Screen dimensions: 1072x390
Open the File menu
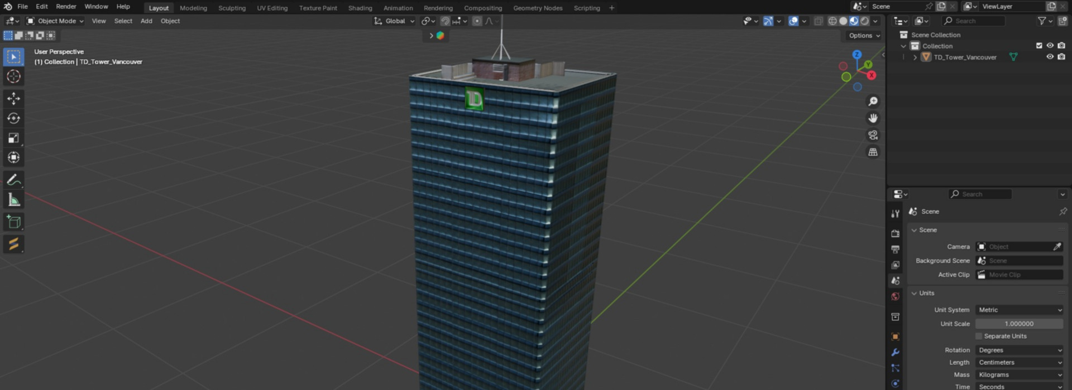pos(22,7)
